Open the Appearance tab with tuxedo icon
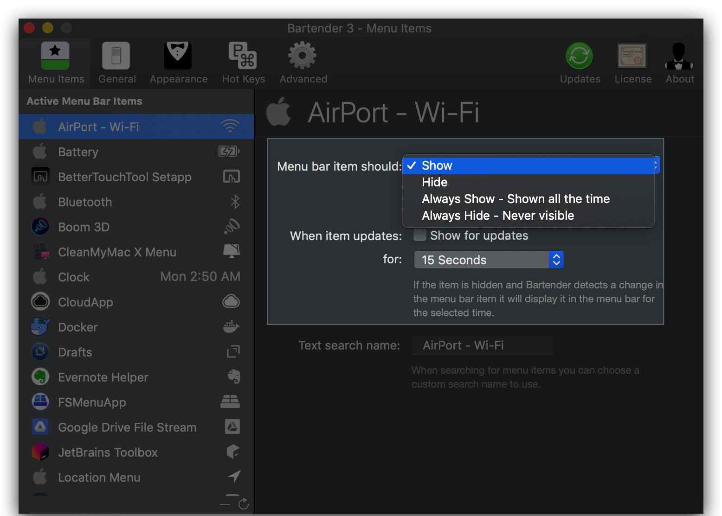The width and height of the screenshot is (722, 516). [x=178, y=63]
